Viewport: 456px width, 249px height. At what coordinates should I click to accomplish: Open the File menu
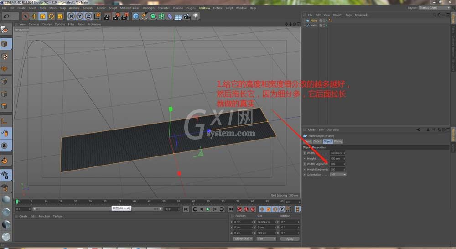point(4,8)
